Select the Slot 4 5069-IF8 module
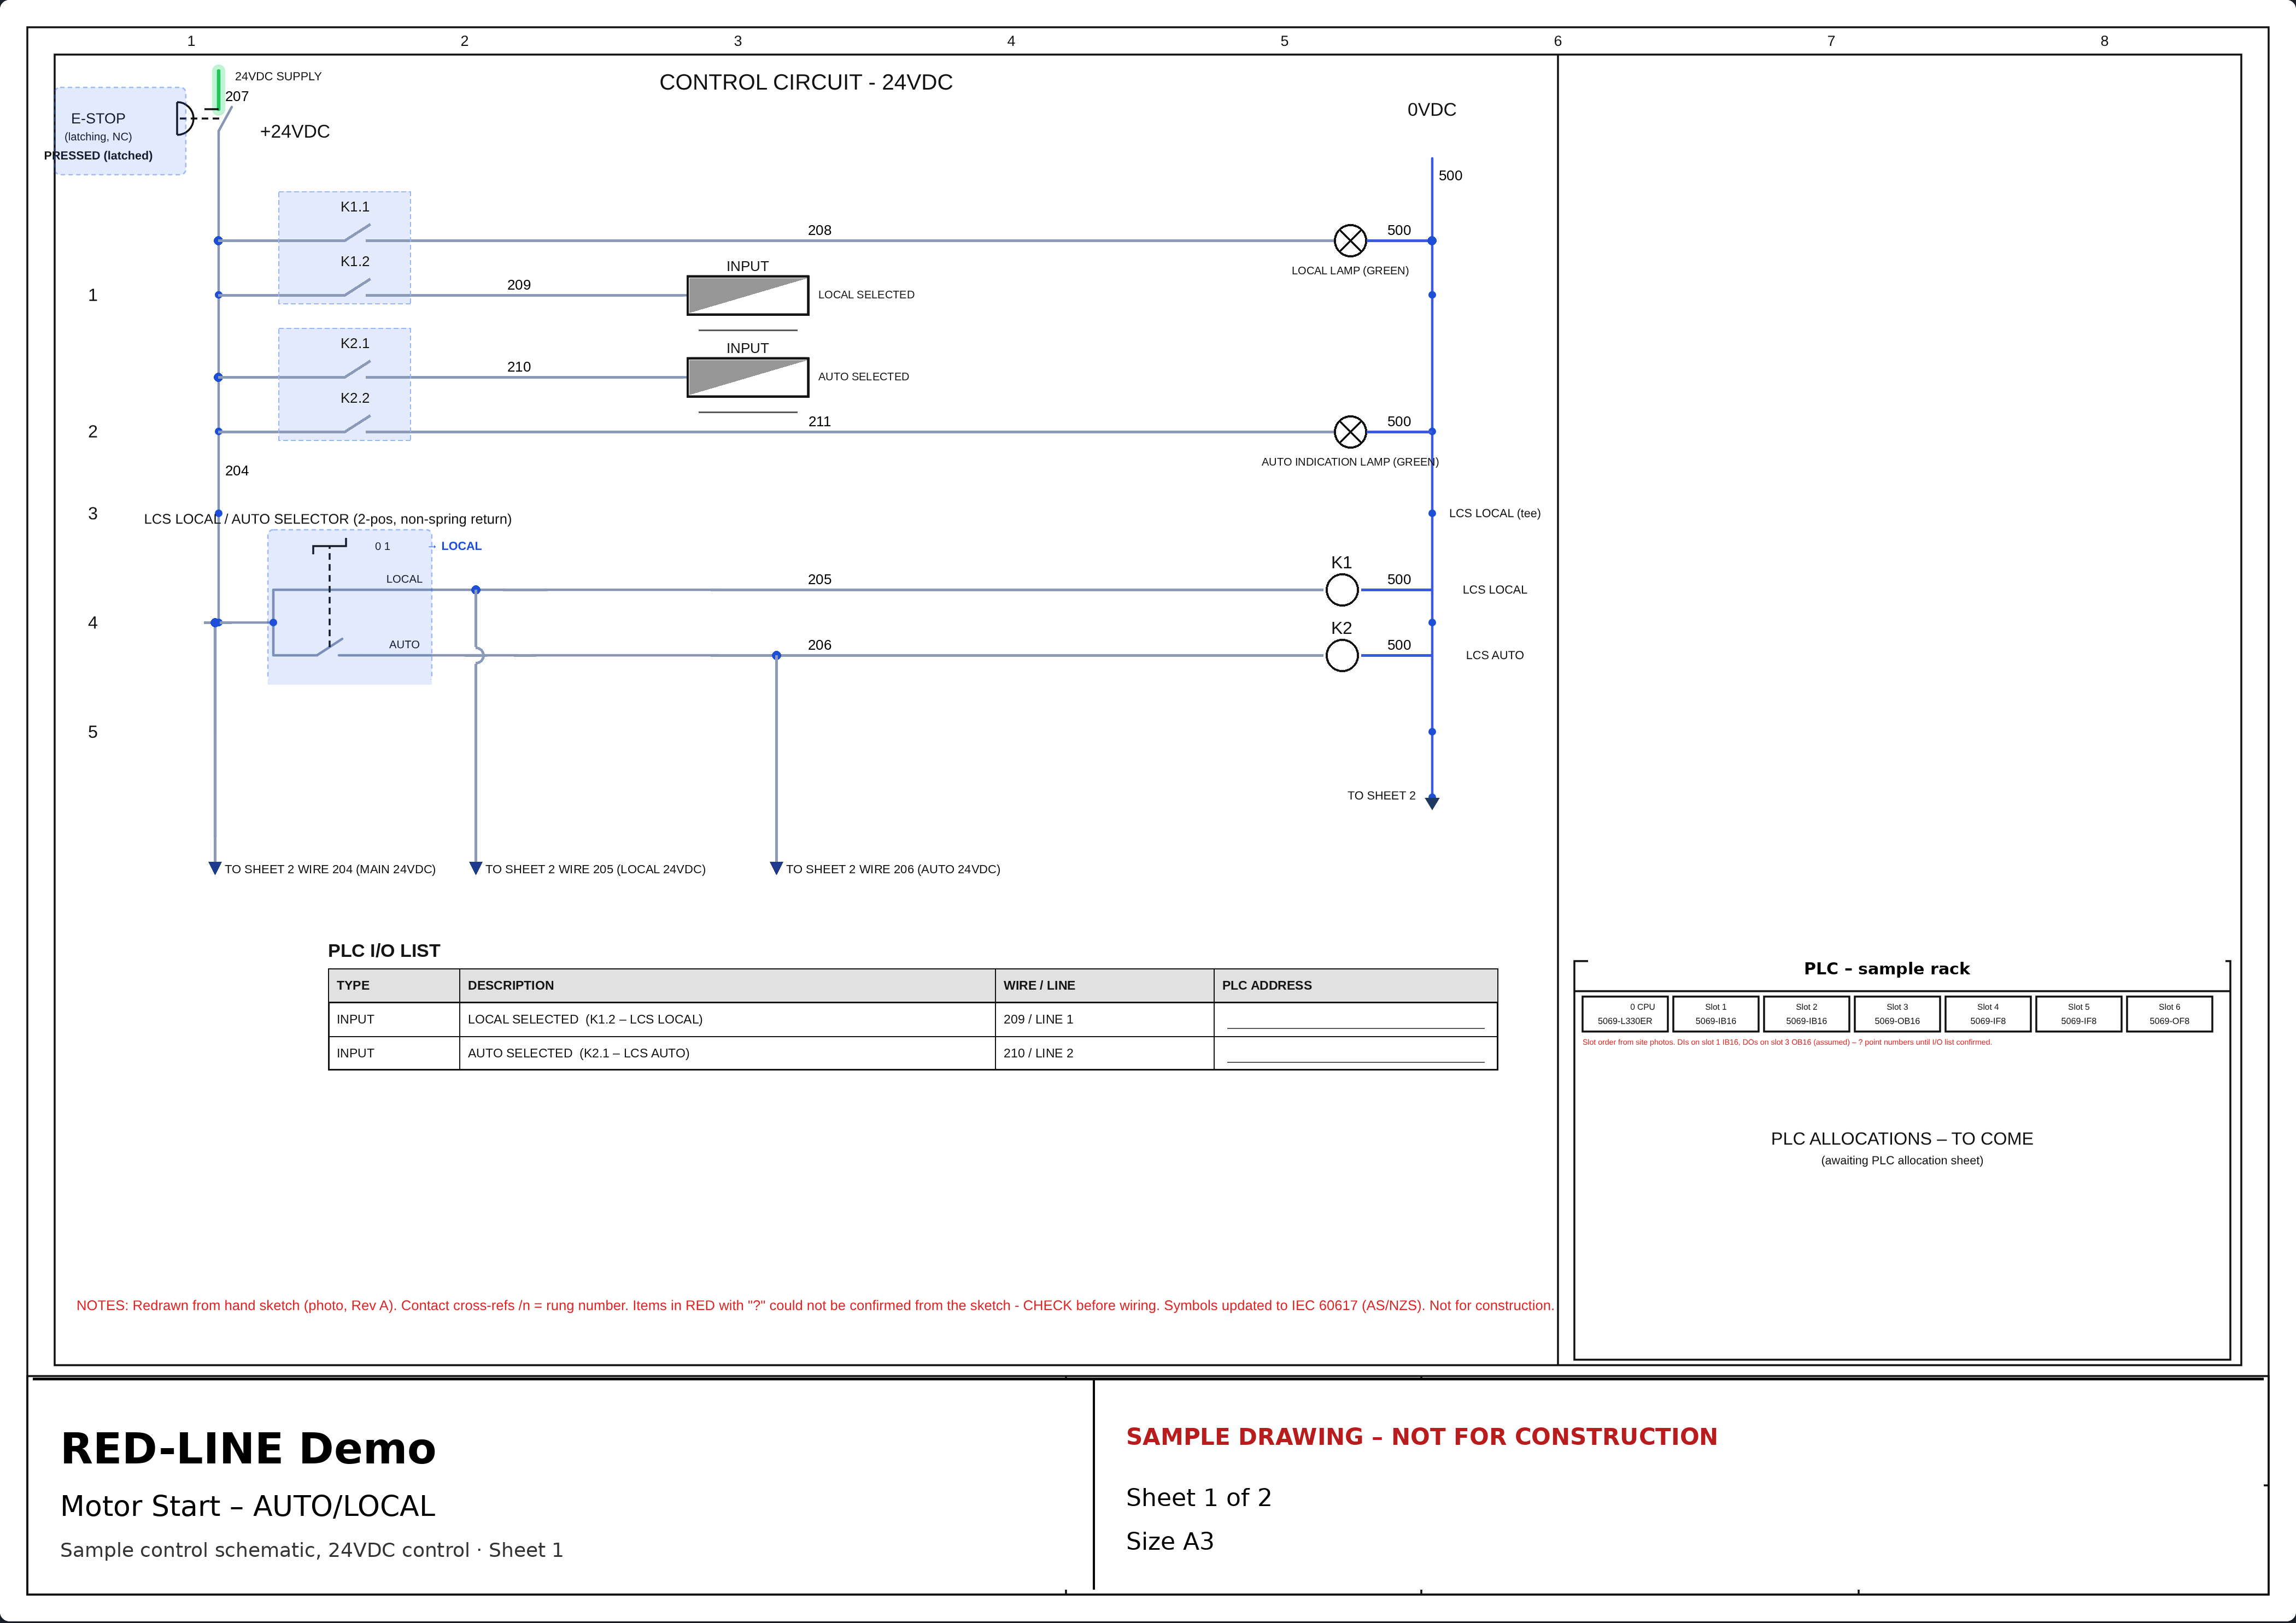 point(1988,1013)
